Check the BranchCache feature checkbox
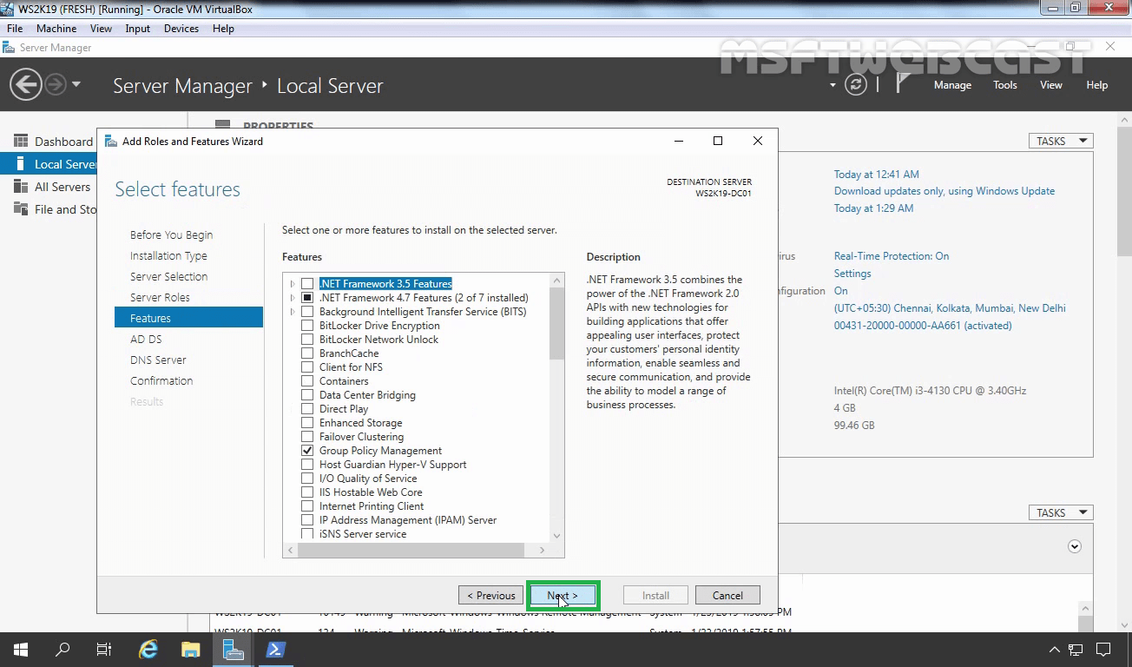 coord(307,353)
